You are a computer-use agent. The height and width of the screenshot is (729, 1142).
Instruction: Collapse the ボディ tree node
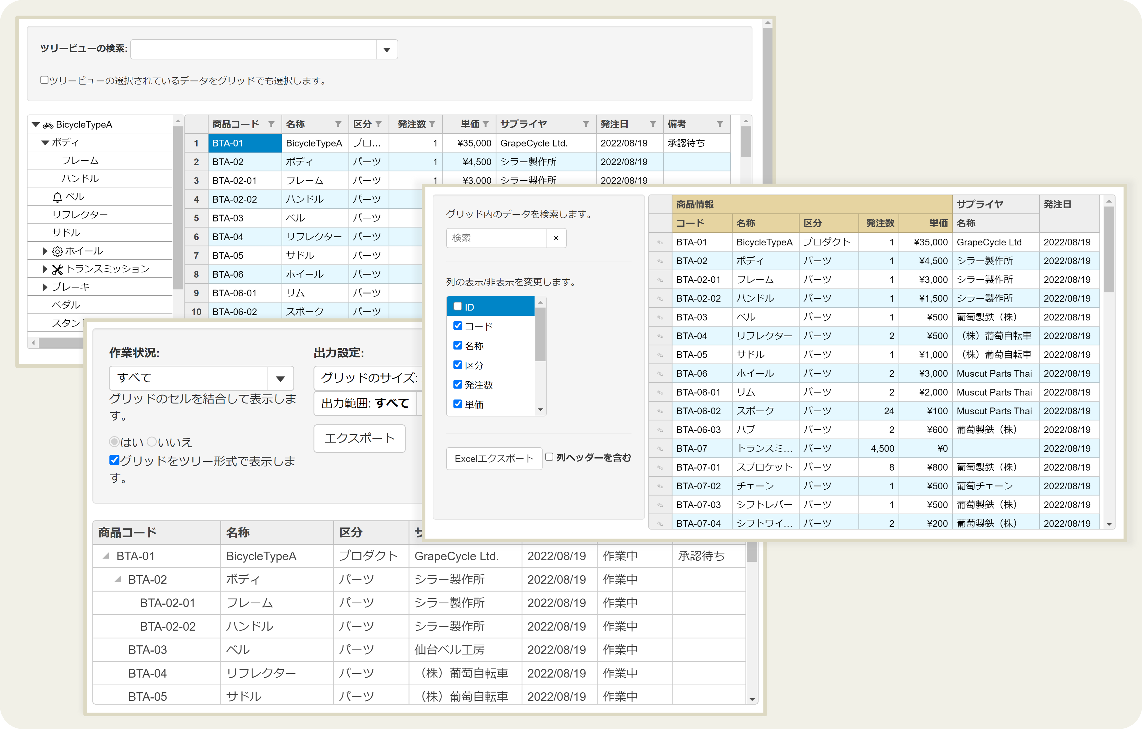(x=45, y=143)
